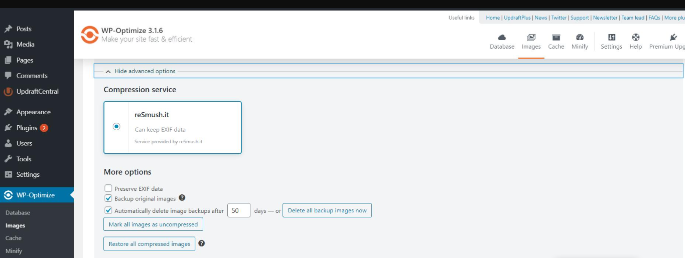
Task: Click the top Settings tab icon
Action: point(611,37)
